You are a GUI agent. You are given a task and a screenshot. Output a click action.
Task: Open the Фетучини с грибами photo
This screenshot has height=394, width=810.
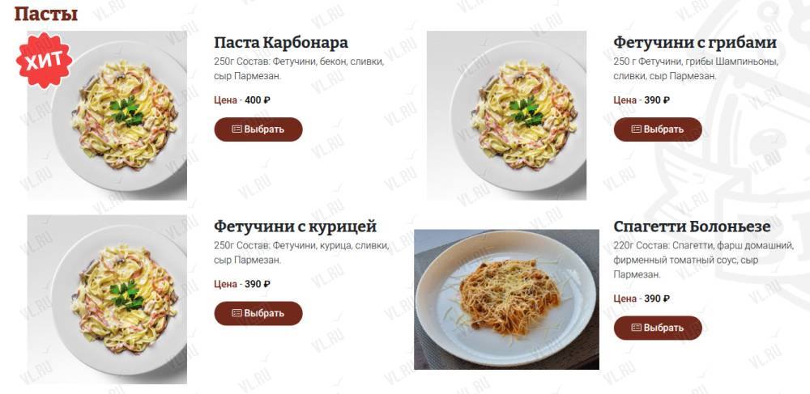point(506,116)
